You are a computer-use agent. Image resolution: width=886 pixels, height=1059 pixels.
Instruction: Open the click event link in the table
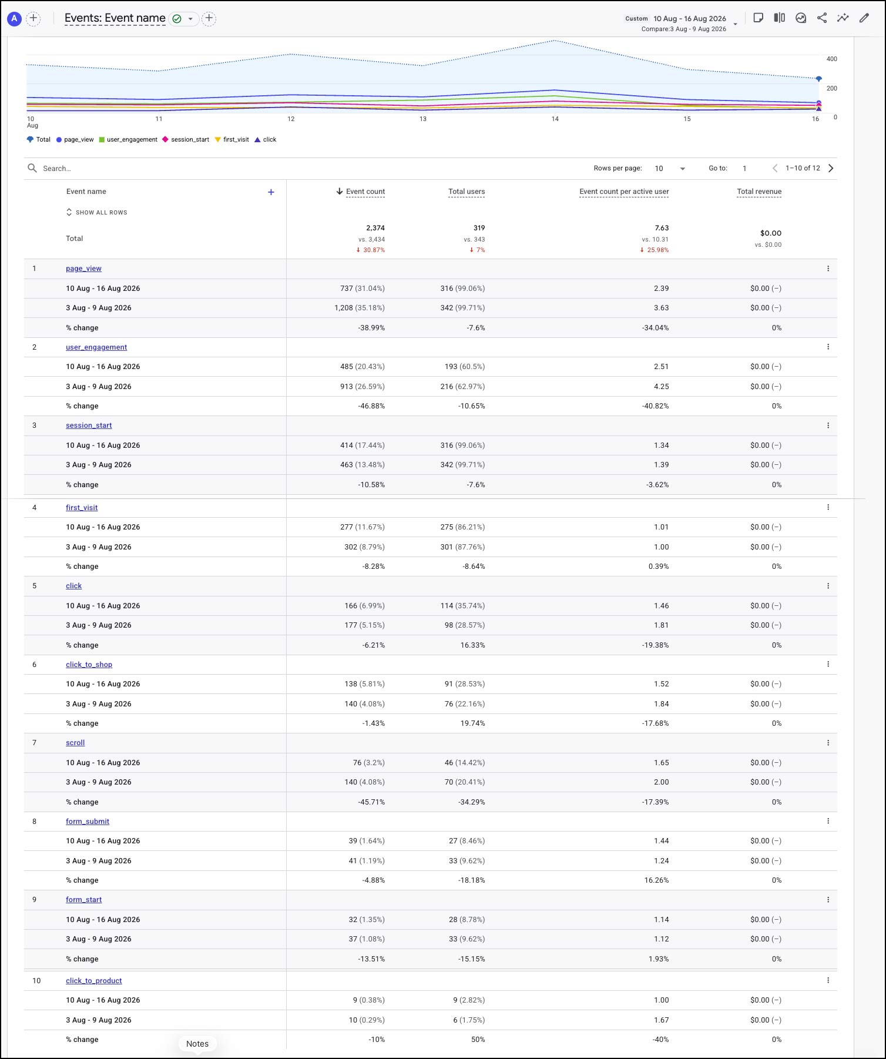[x=74, y=586]
